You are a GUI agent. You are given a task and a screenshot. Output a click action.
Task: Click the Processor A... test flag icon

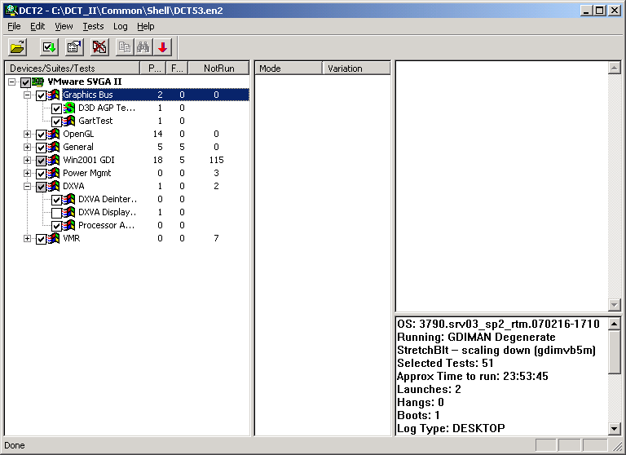69,225
